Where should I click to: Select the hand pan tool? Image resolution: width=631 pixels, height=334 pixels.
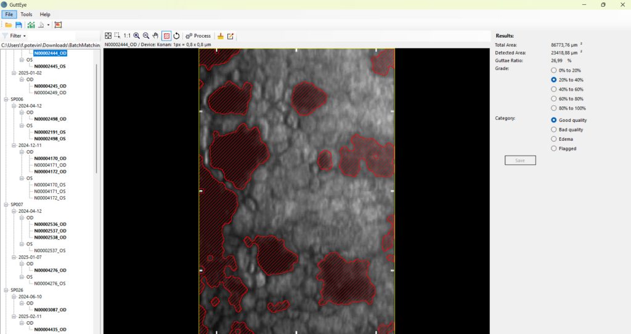point(155,36)
